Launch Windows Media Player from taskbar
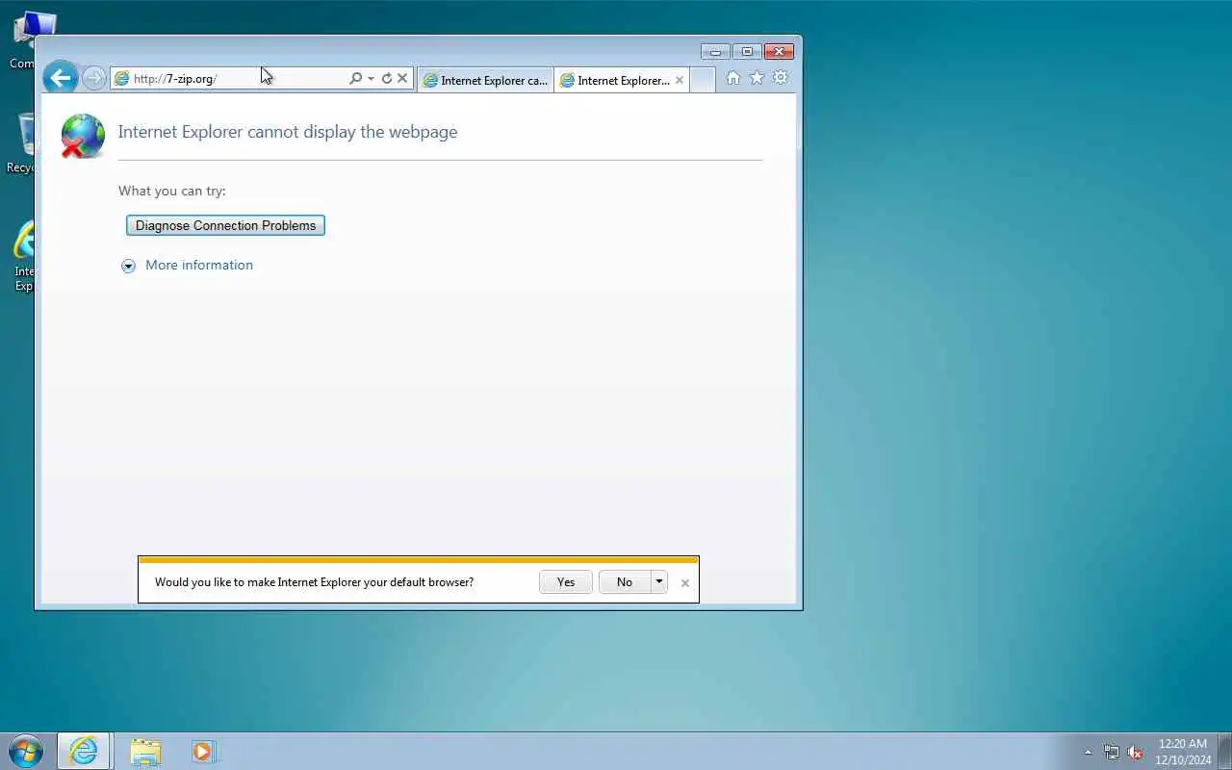 (203, 751)
